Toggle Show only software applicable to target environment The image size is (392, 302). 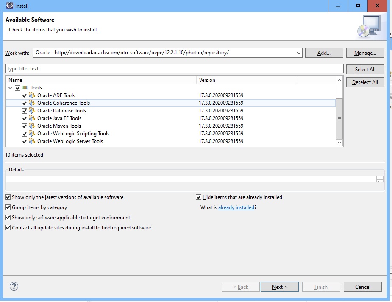8,218
